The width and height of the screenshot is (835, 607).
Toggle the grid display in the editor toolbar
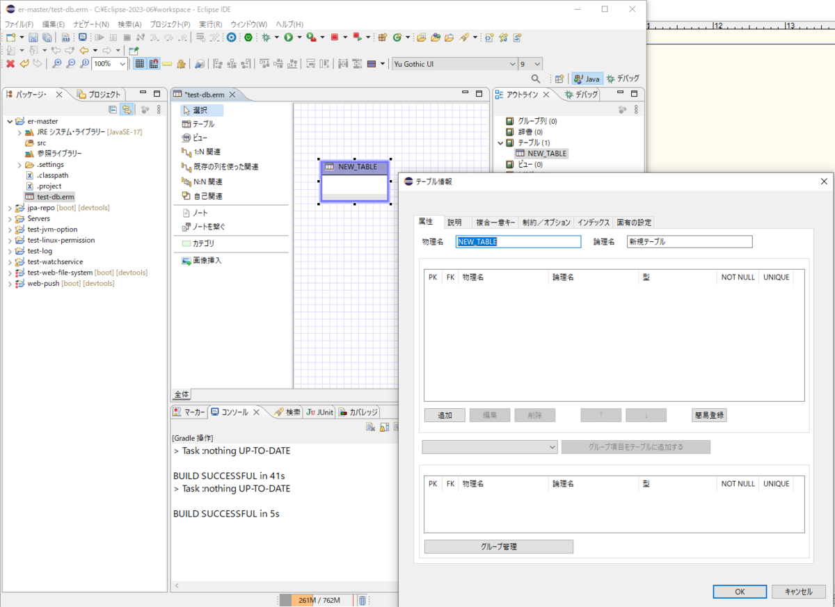pyautogui.click(x=138, y=63)
